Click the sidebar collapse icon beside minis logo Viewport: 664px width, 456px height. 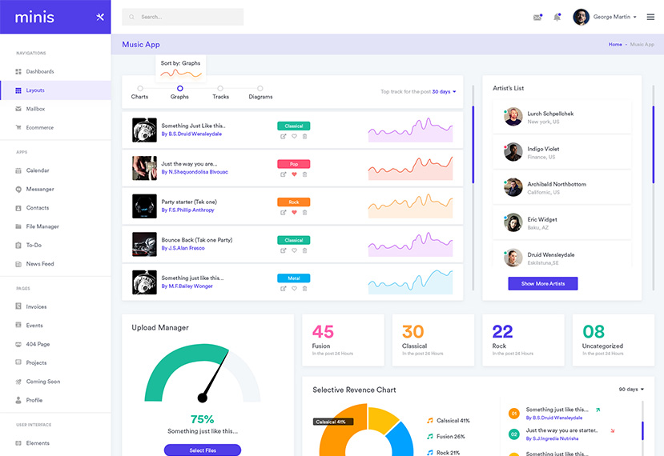click(100, 17)
